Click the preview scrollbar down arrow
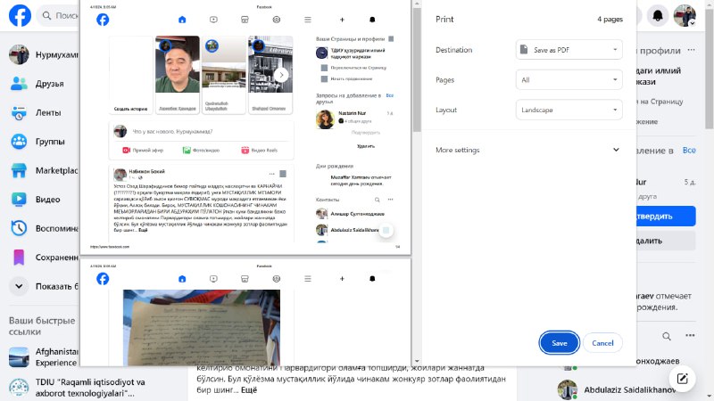This screenshot has width=714, height=401. pos(417,361)
